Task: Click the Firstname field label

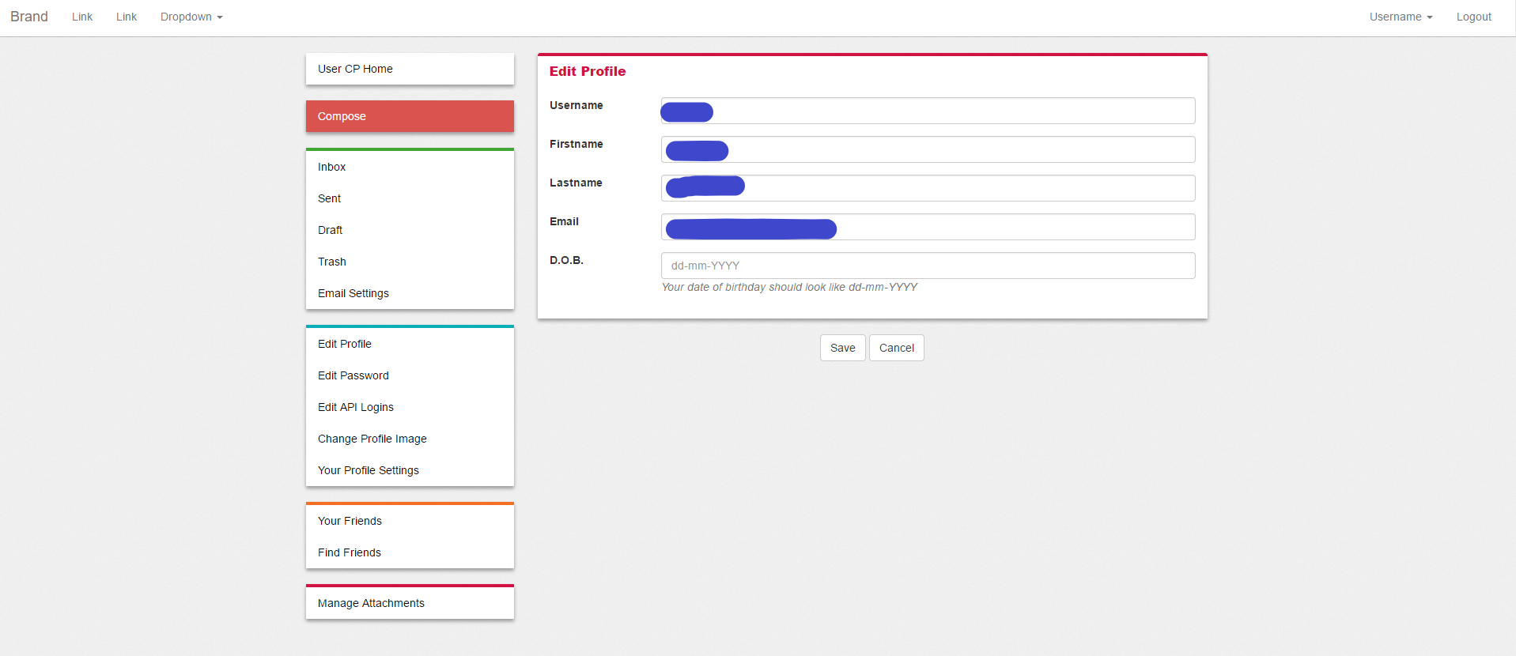Action: [x=577, y=144]
